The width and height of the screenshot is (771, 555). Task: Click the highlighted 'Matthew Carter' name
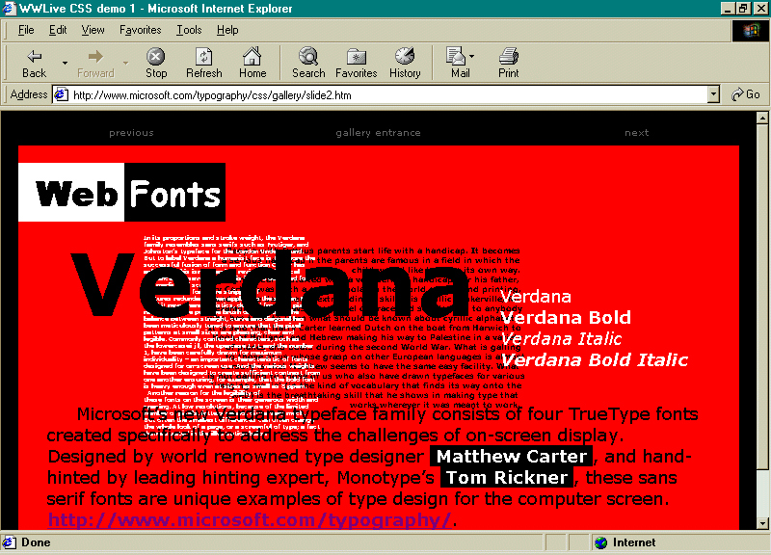coord(512,456)
